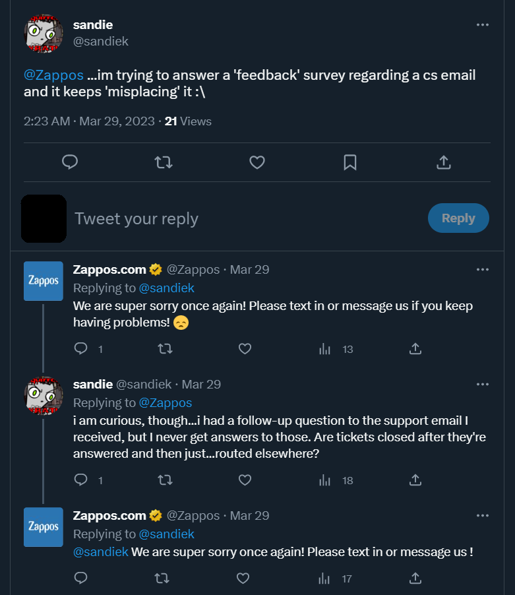Open more options on sandie's follow-up reply
Screen dimensions: 515x595
coord(482,384)
